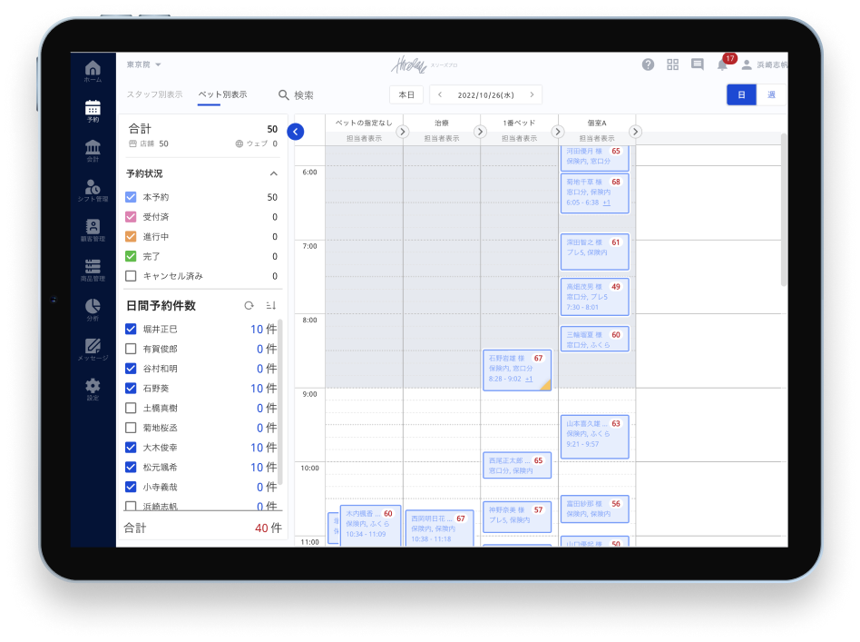Open 設定 gear icon in sidebar
This screenshot has height=642, width=860.
[x=93, y=389]
